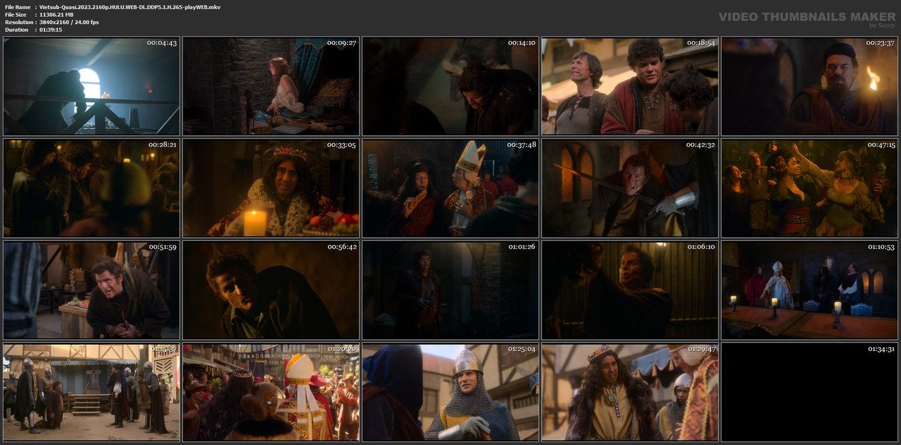Click the frame stamped 00:42:32
This screenshot has width=901, height=445.
coord(630,188)
